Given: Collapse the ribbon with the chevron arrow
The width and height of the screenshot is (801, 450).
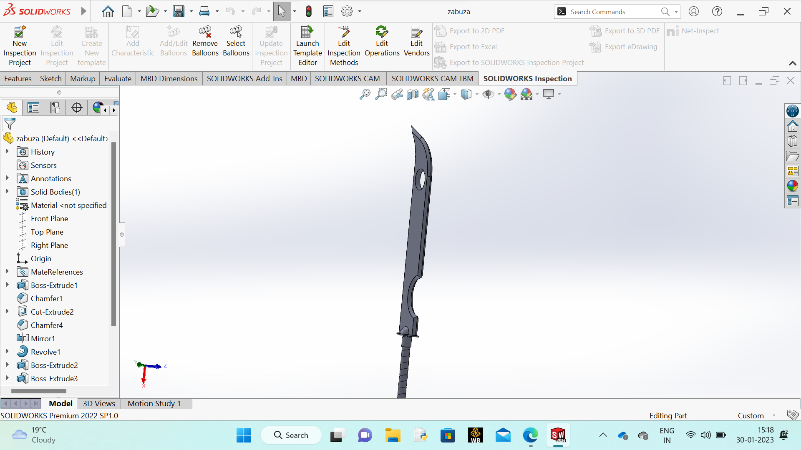Looking at the screenshot, I should (x=792, y=63).
